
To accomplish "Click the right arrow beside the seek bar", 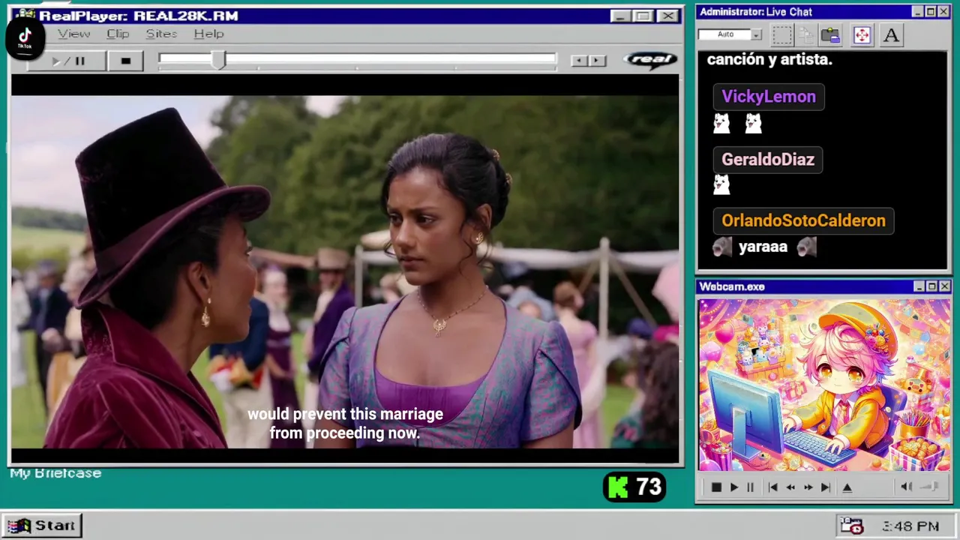I will point(597,61).
